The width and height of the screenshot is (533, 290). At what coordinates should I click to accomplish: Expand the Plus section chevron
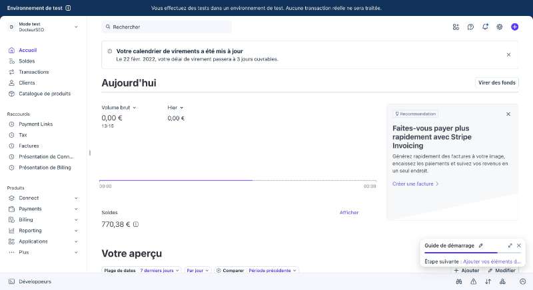point(76,252)
